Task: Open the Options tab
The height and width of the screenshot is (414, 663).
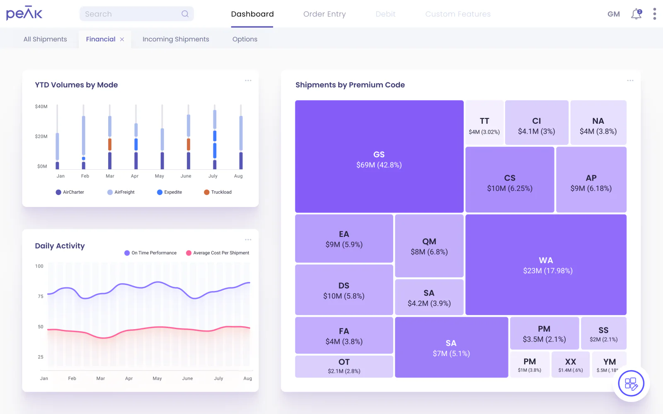Action: click(245, 39)
